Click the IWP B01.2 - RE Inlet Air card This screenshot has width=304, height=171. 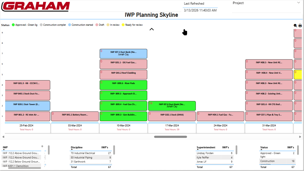(x=28, y=116)
